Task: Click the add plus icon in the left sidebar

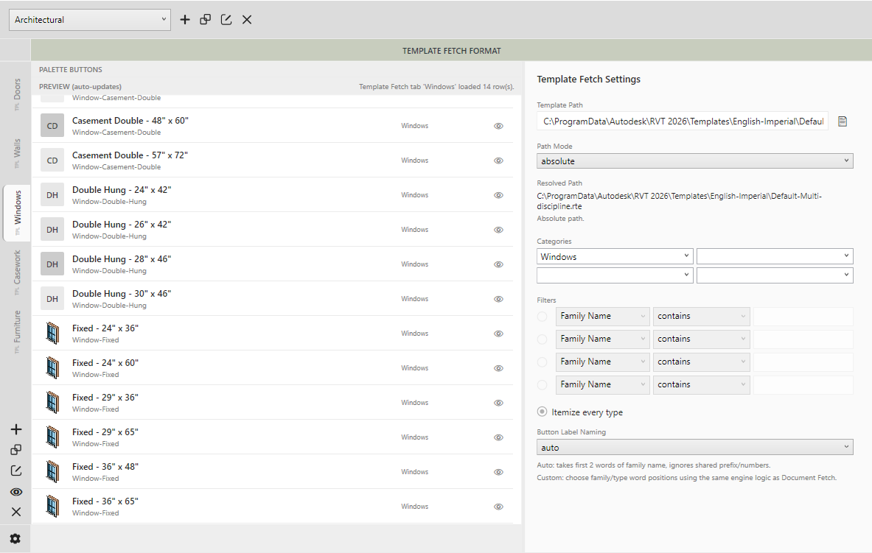Action: (x=16, y=429)
